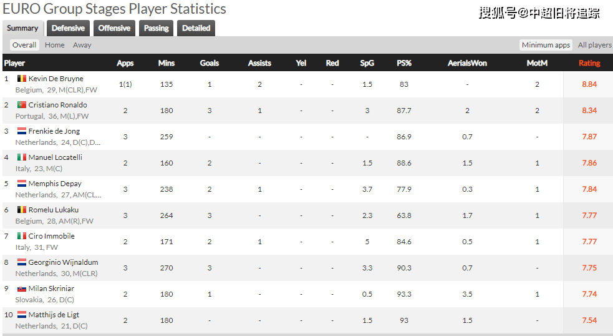Screen dimensions: 613x336
Task: Click the Belgium flag beside Romelu Lukaku
Action: click(22, 210)
